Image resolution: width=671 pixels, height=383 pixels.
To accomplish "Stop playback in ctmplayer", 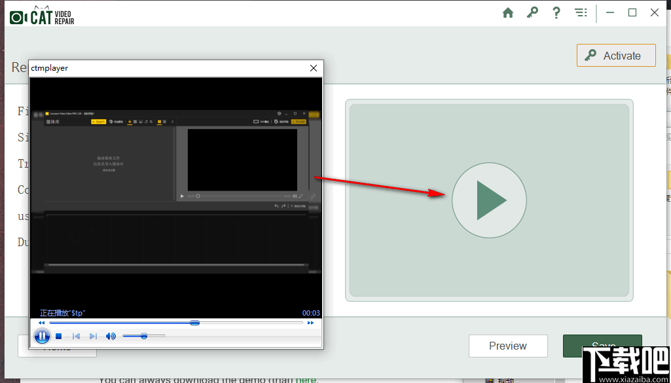I will click(x=59, y=337).
